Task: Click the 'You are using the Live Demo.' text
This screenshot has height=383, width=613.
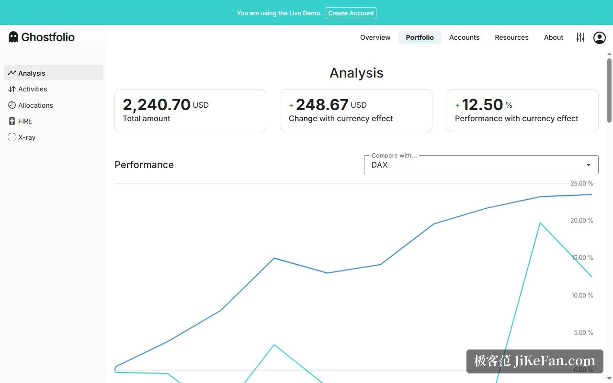Action: coord(279,13)
